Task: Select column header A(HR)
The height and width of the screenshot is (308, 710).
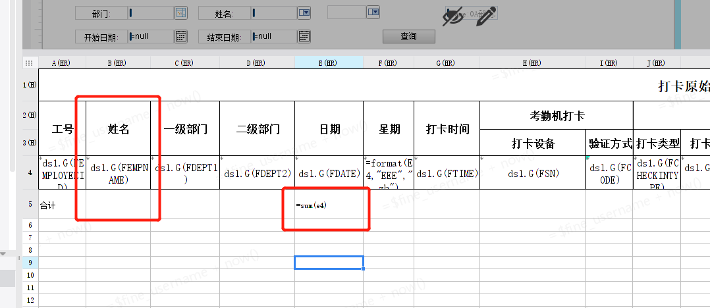Action: 62,63
